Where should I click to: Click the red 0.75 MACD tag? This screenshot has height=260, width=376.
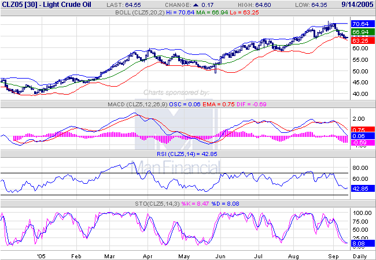coord(363,129)
